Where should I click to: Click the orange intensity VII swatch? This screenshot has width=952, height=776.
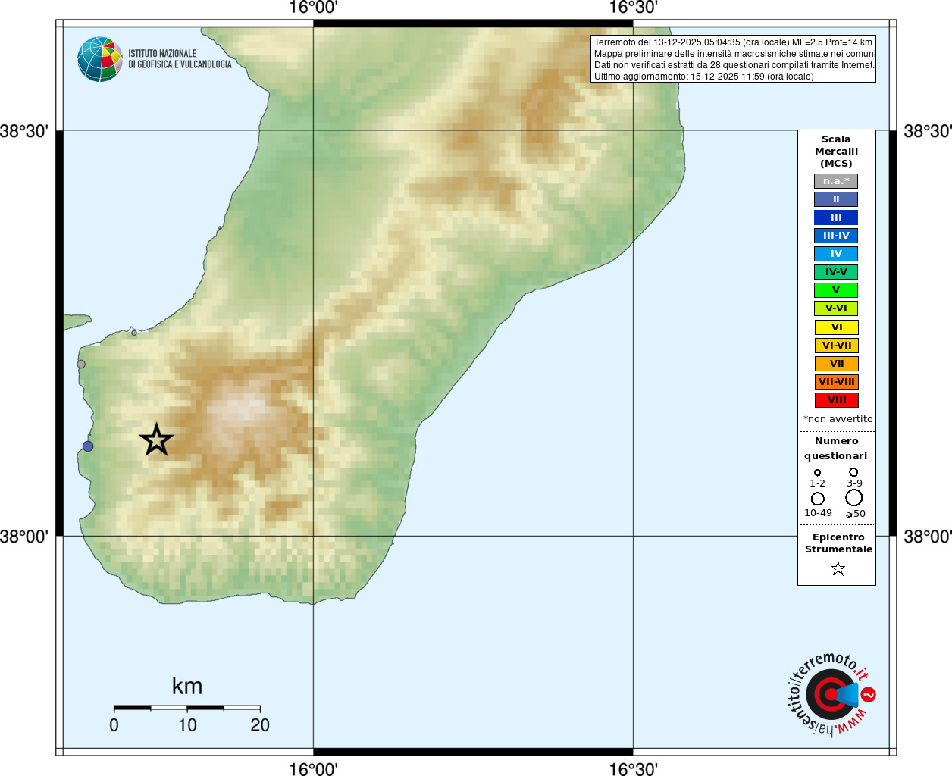click(x=837, y=364)
